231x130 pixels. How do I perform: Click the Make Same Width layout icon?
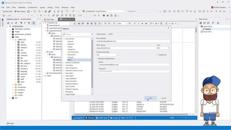(x=200, y=11)
